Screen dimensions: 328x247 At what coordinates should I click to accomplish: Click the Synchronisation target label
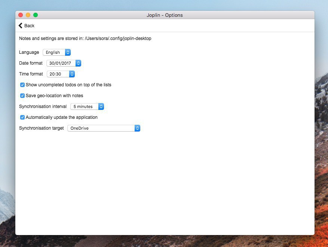(x=42, y=128)
